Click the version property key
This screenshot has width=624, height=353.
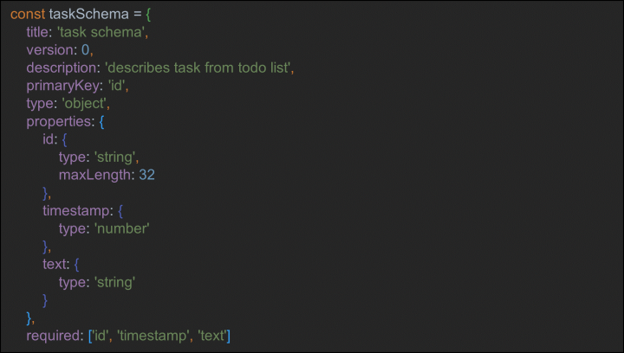coord(51,51)
